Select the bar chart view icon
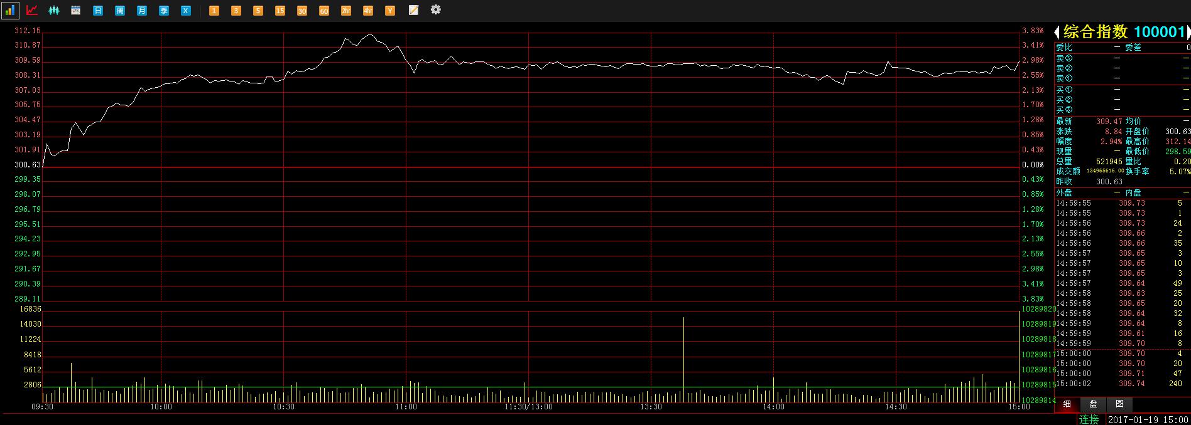 pos(10,10)
